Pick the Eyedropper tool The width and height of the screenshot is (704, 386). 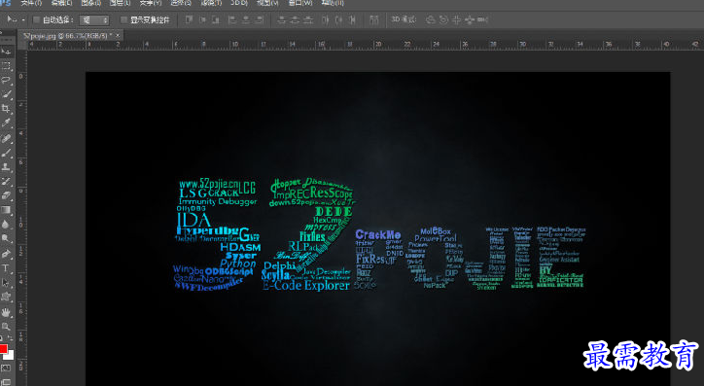[x=6, y=123]
